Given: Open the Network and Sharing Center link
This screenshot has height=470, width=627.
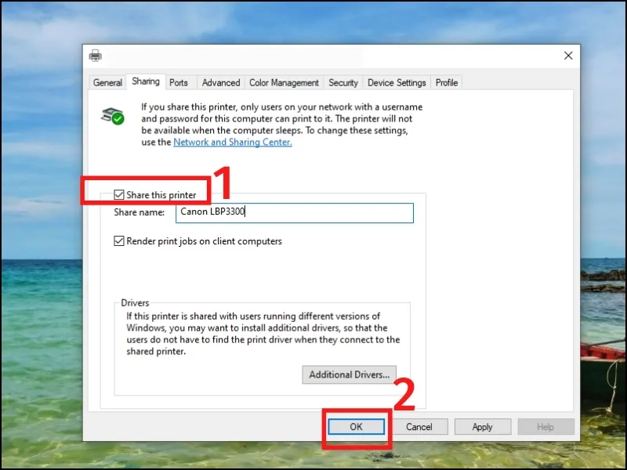Looking at the screenshot, I should (233, 143).
